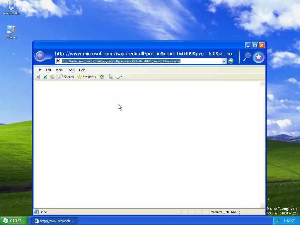Click the system tray network icon
The image size is (300, 225).
tap(278, 221)
